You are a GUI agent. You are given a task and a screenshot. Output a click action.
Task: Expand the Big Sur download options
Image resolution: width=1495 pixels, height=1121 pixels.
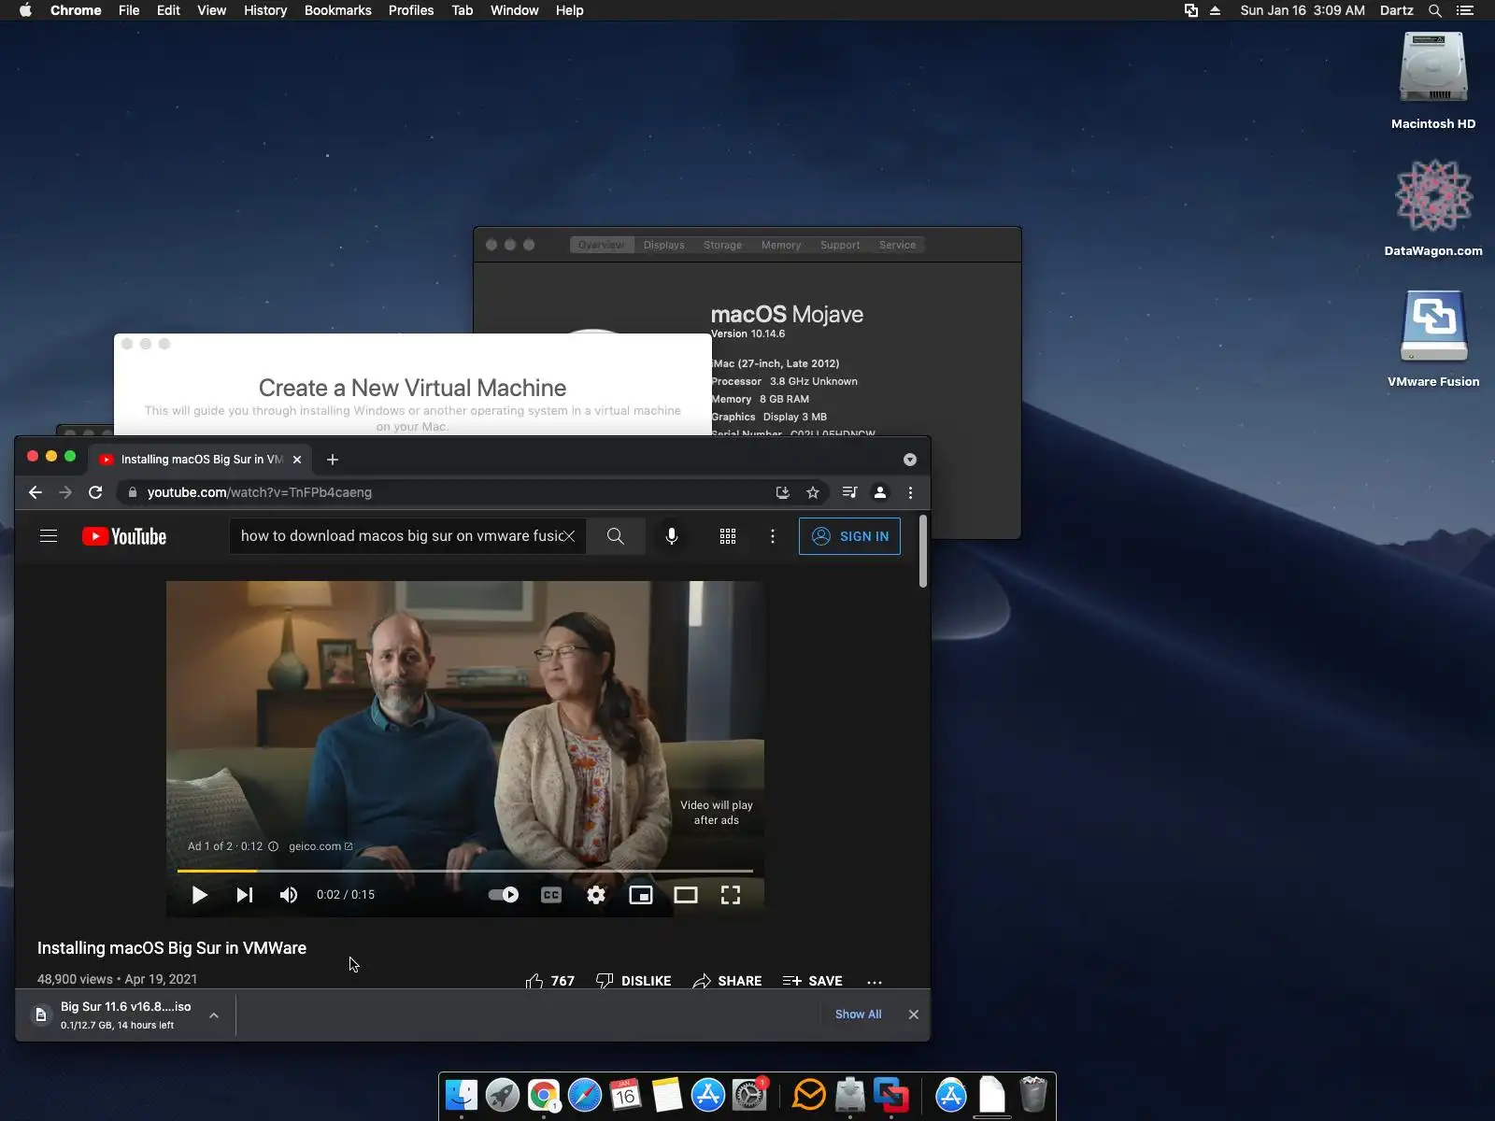(214, 1015)
